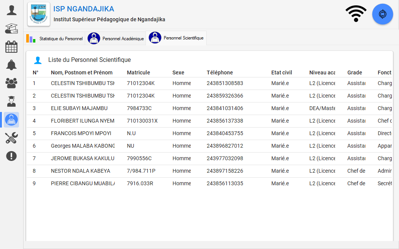
Task: Open the calendar icon in sidebar
Action: point(11,47)
